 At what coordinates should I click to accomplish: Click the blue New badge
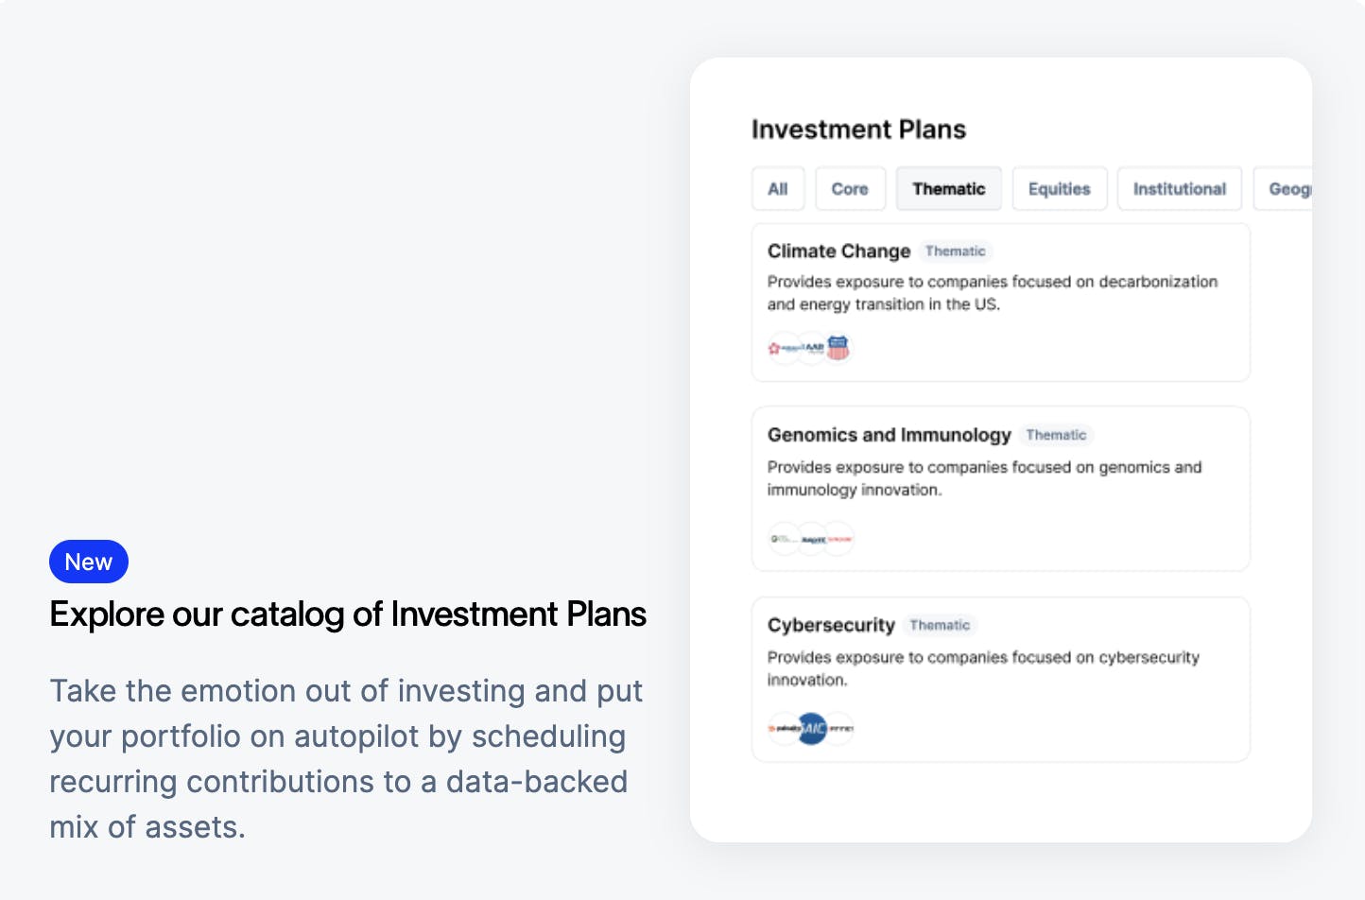click(89, 562)
